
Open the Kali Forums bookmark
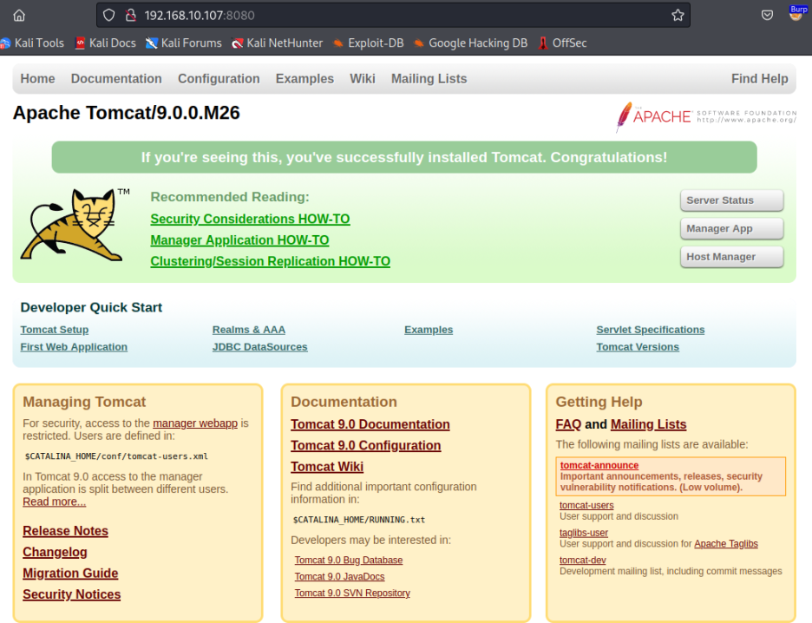(x=184, y=43)
